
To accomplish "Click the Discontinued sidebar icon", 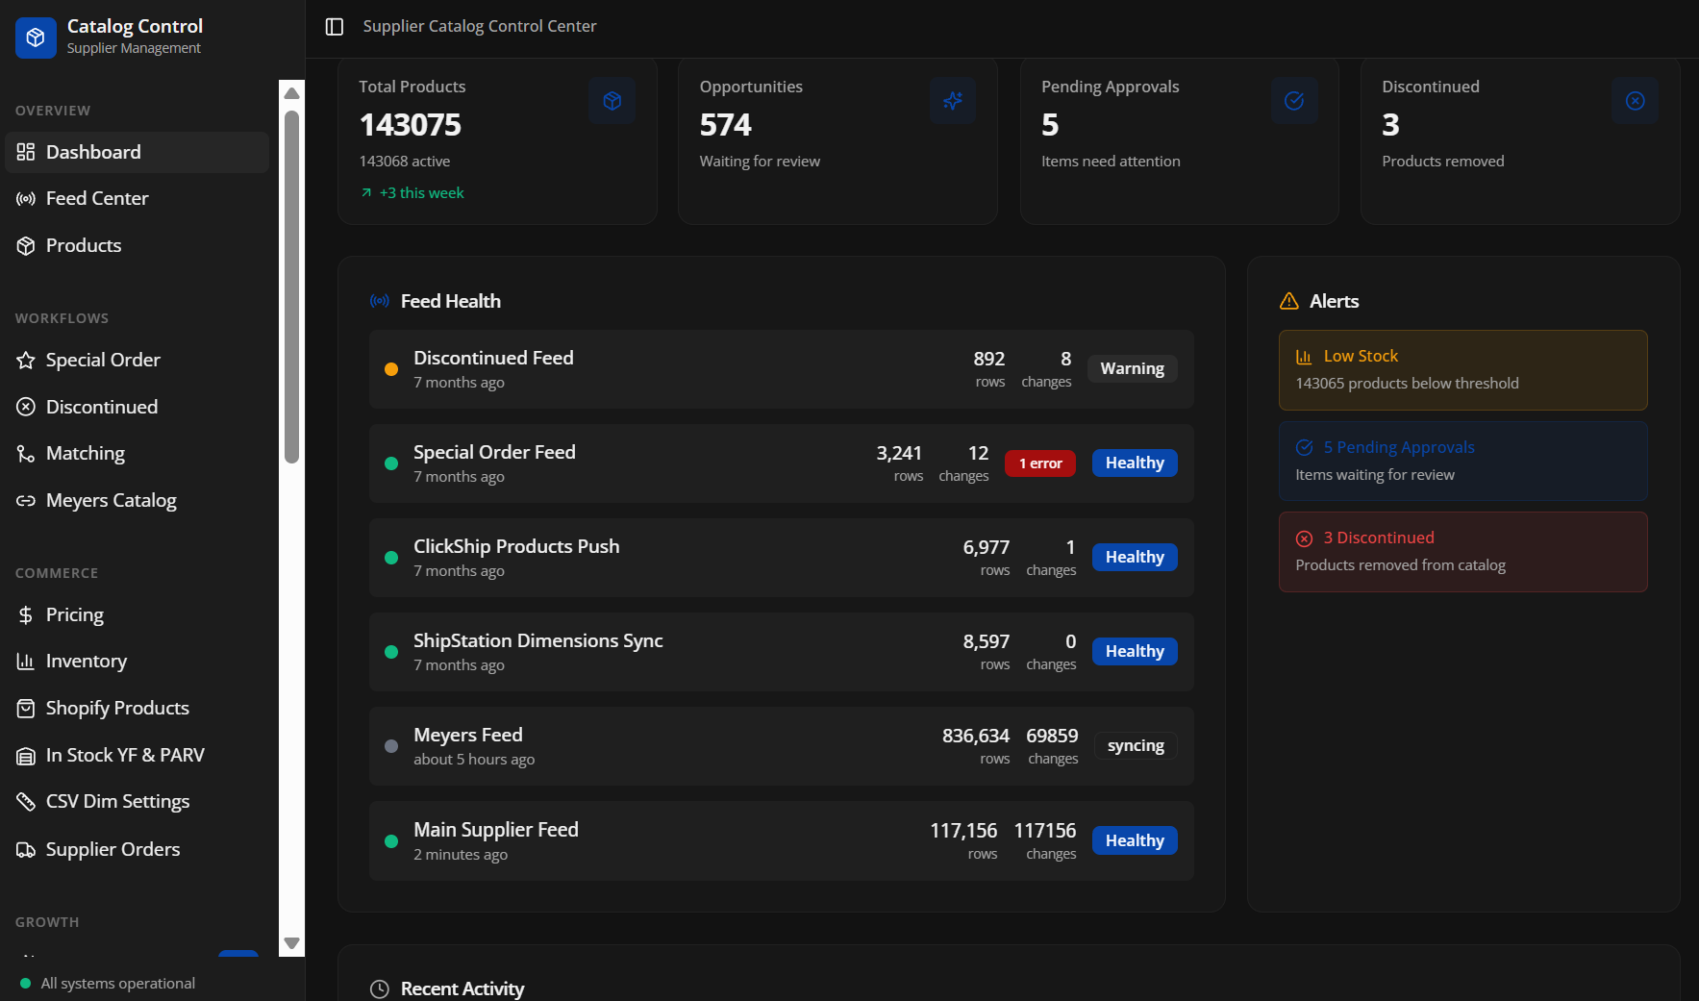I will [x=26, y=407].
